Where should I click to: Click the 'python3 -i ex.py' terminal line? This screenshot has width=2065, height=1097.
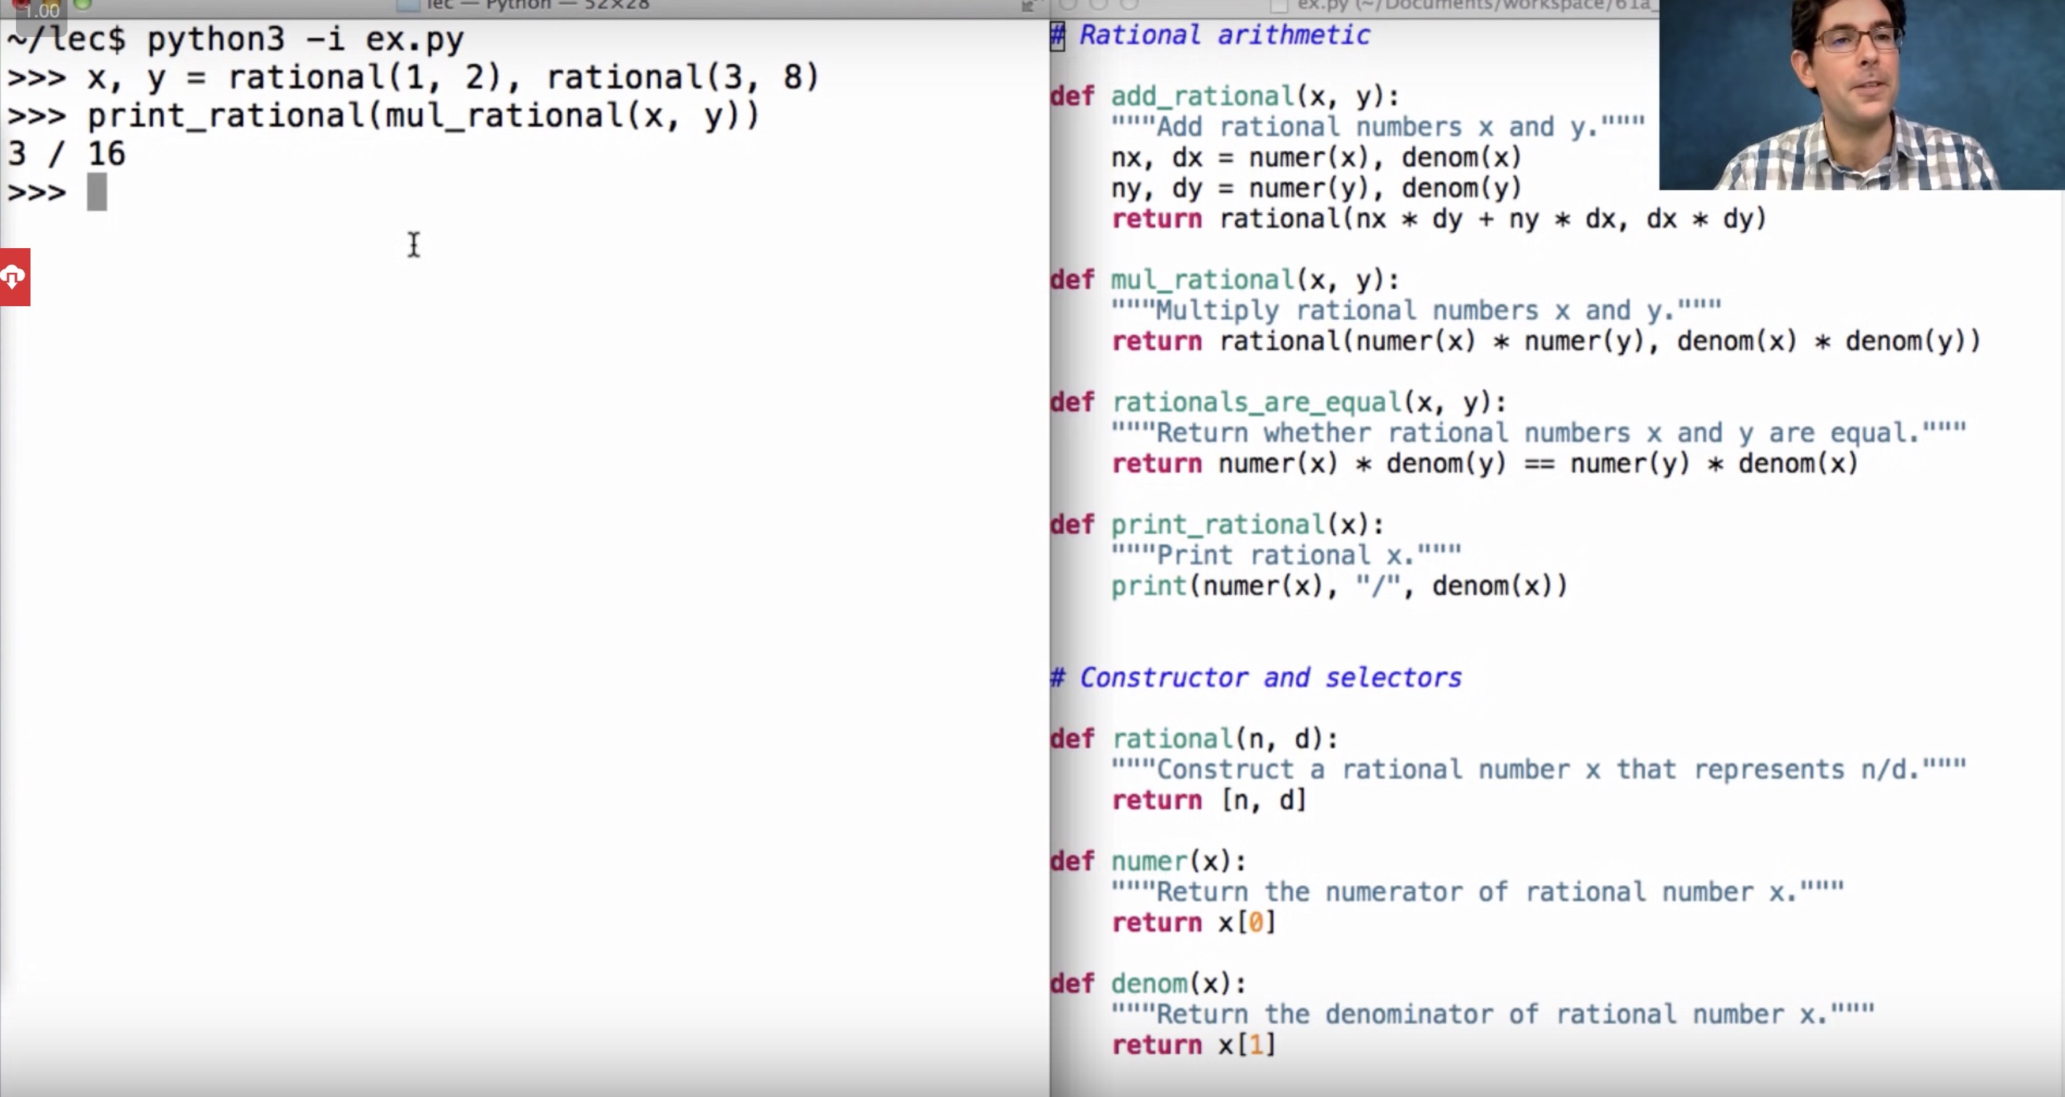point(305,39)
